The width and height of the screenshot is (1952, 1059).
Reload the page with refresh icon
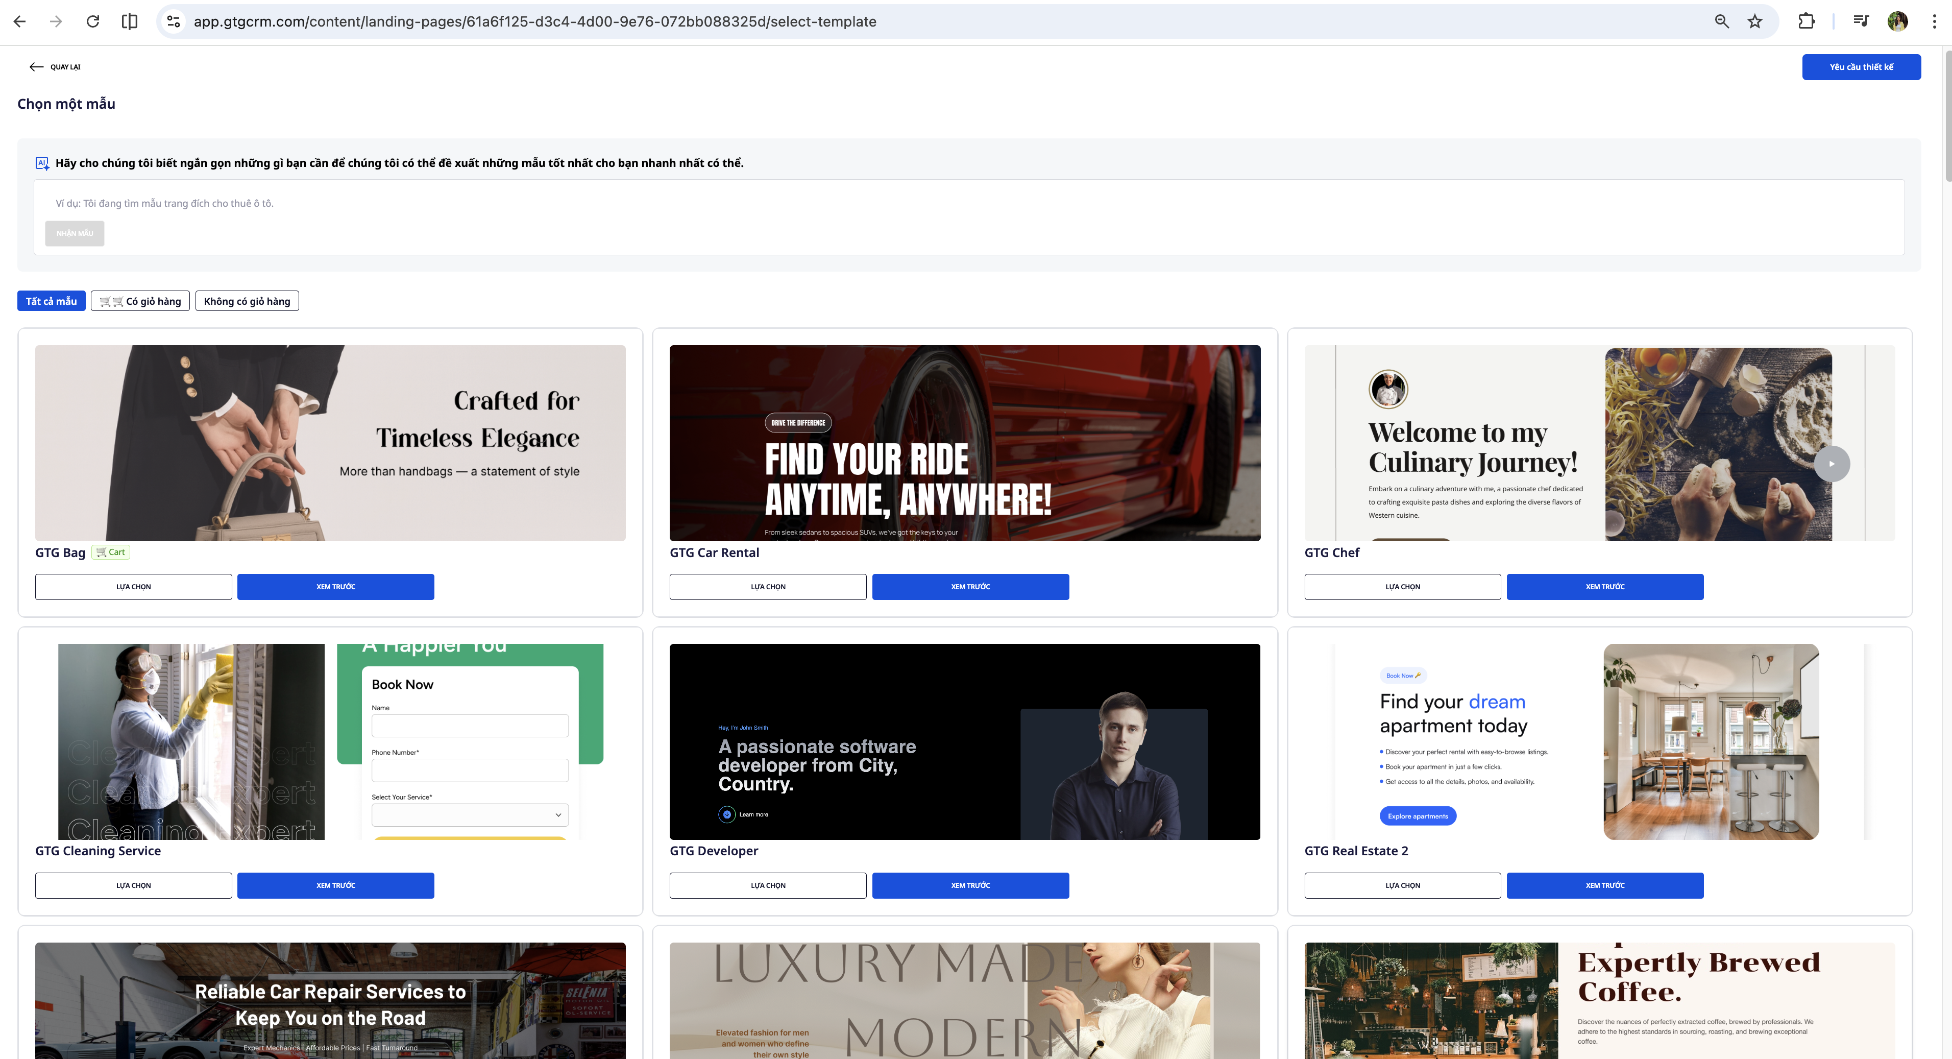tap(92, 21)
